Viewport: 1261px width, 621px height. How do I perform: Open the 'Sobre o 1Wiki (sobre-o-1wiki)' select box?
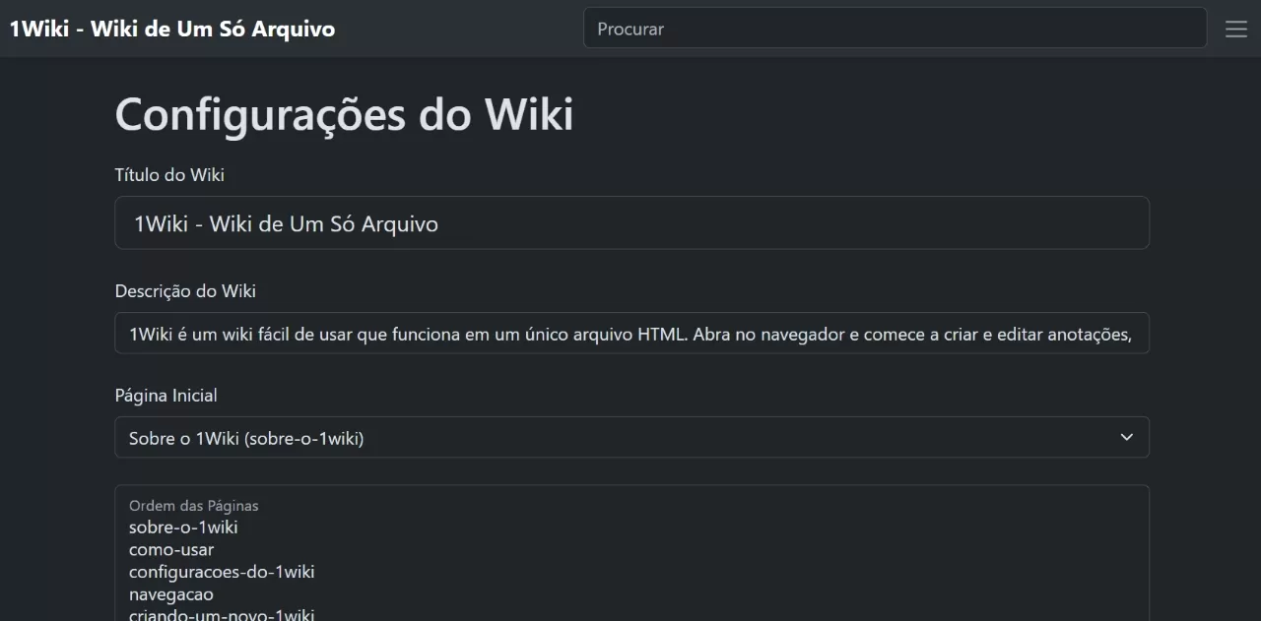tap(631, 437)
